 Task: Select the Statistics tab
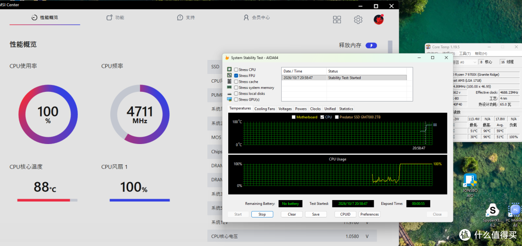(346, 109)
